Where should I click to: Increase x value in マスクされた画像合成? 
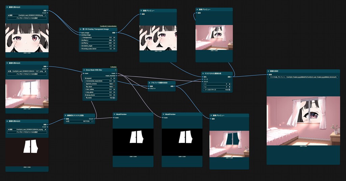(230, 84)
